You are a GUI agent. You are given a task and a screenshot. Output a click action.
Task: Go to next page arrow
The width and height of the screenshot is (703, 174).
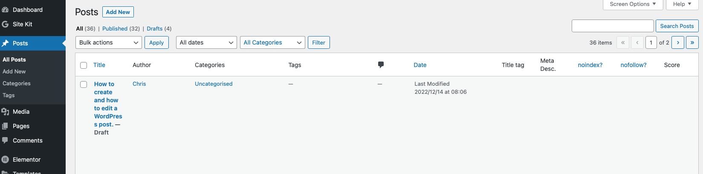pos(678,42)
